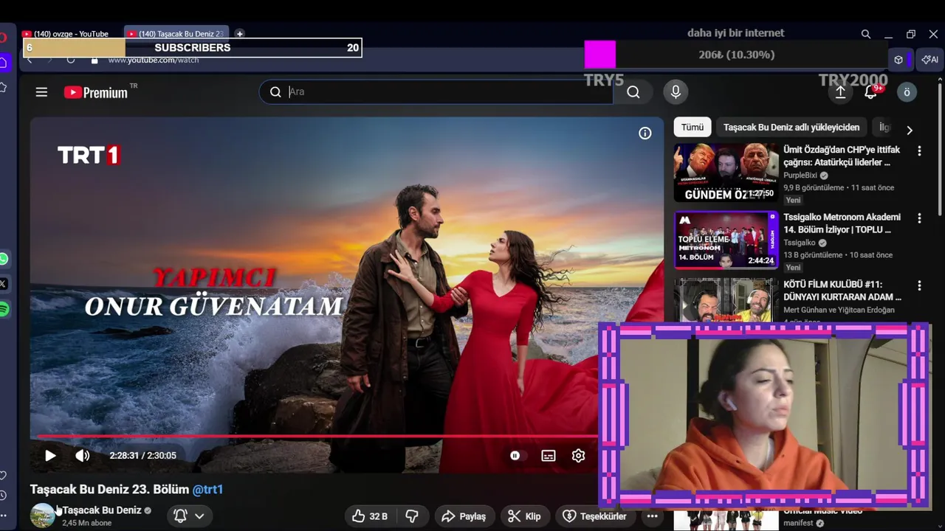Like the video with 32 B thumbs-up
The height and width of the screenshot is (531, 945).
tap(370, 516)
